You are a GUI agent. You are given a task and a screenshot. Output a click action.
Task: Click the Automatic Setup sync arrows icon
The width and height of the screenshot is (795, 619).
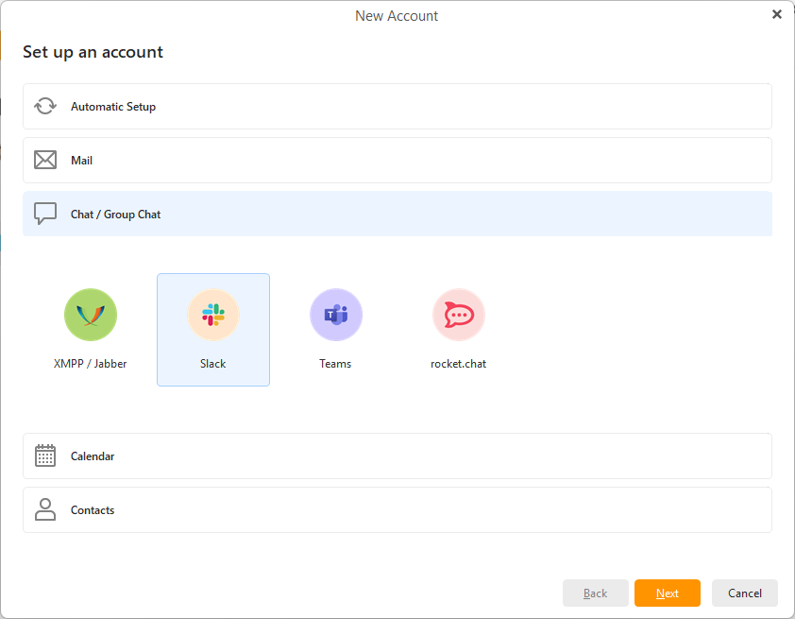[x=45, y=107]
